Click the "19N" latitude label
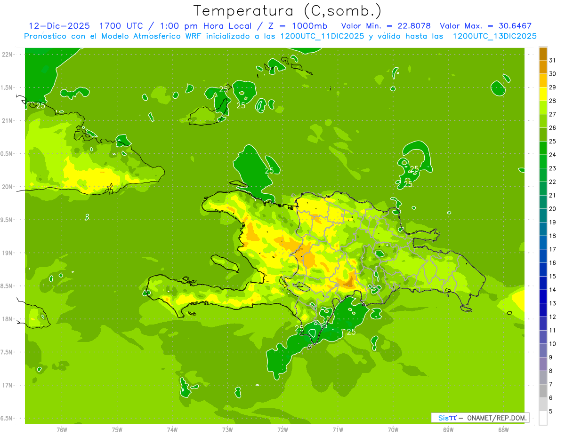 pos(8,253)
